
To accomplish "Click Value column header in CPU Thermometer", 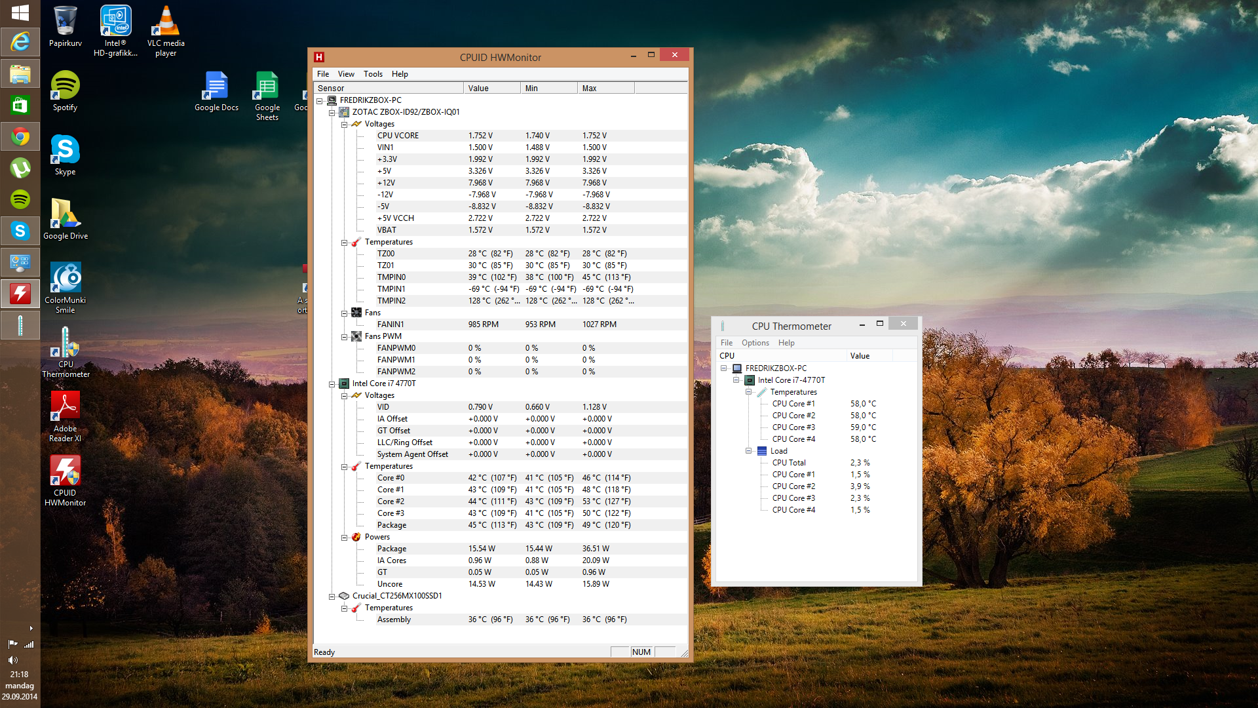I will (869, 356).
